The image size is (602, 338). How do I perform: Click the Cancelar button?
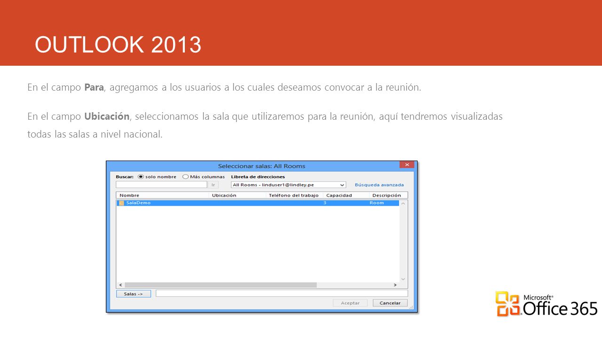[x=390, y=303]
